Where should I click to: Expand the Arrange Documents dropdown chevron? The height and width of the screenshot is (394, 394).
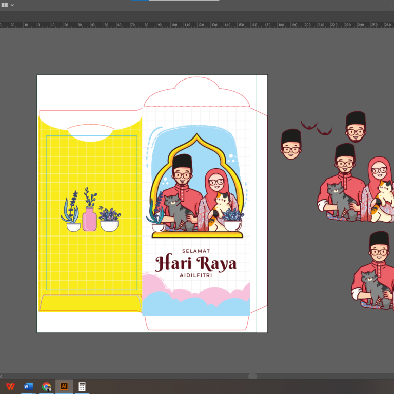click(x=12, y=5)
